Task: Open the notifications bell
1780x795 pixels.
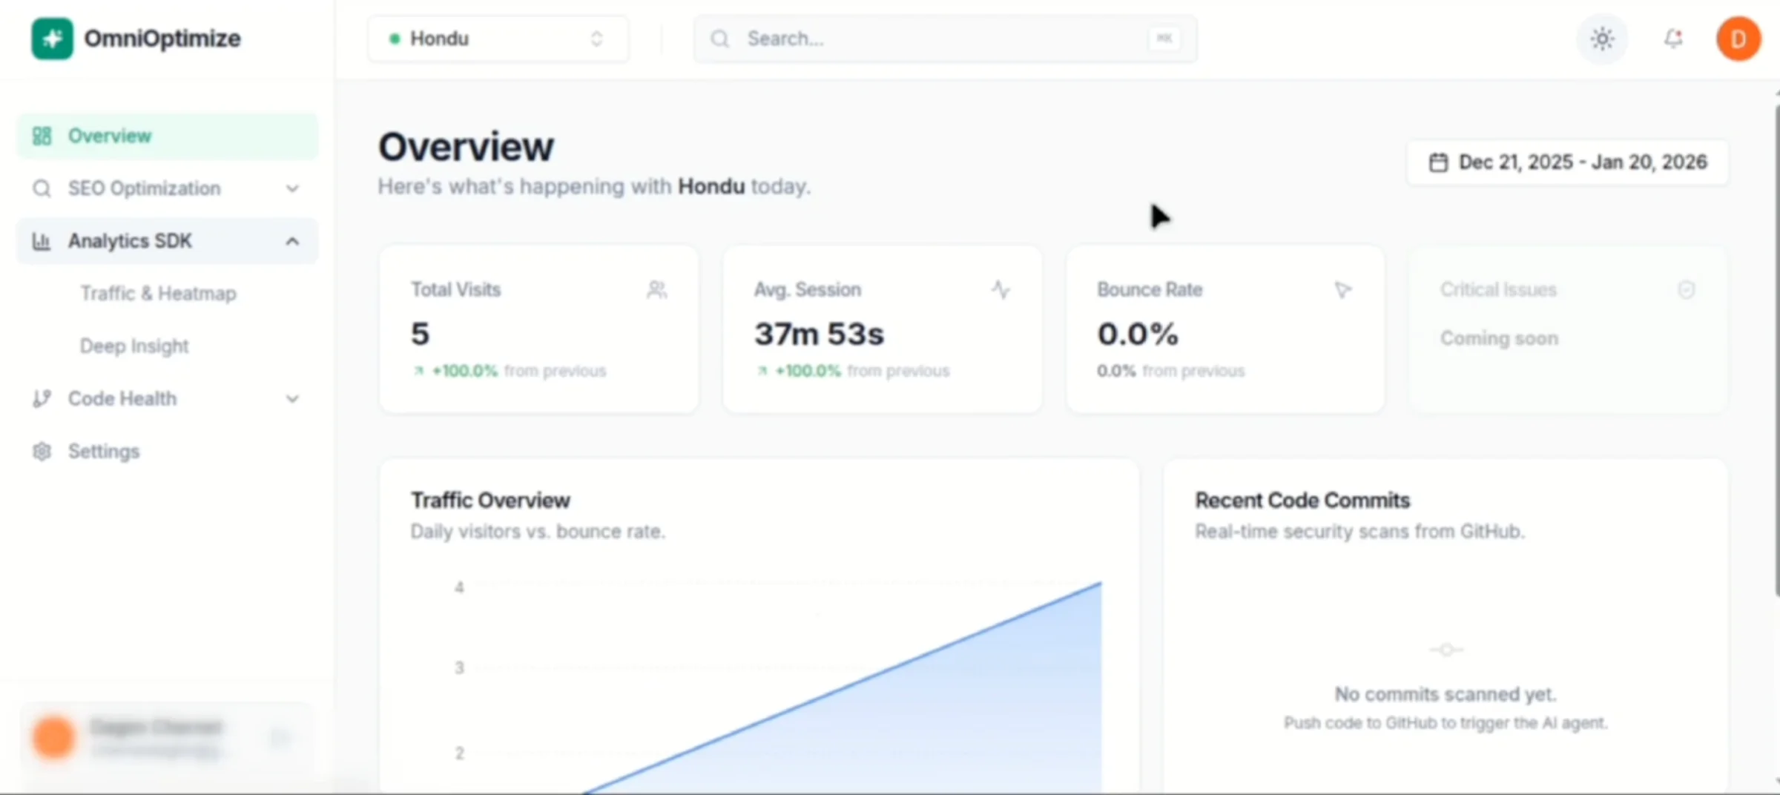Action: (x=1672, y=39)
